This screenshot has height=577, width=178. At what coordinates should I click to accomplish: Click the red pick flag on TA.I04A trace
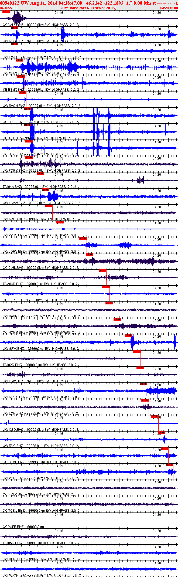(x=40, y=174)
